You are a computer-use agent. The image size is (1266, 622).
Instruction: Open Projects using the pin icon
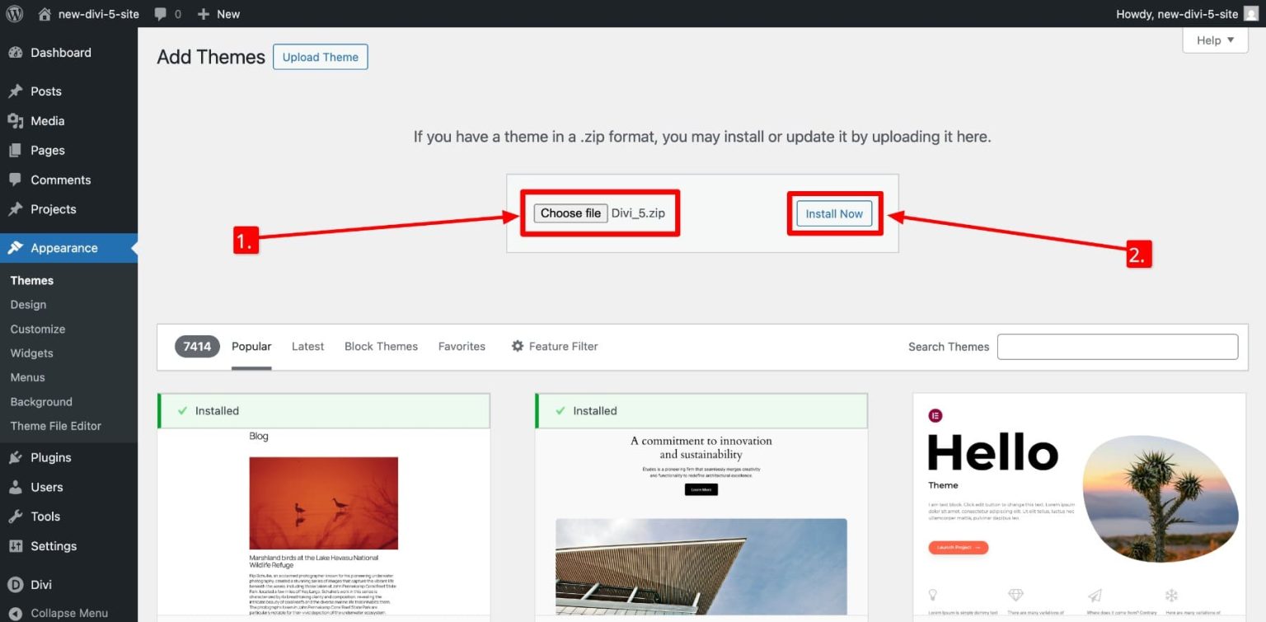tap(16, 209)
